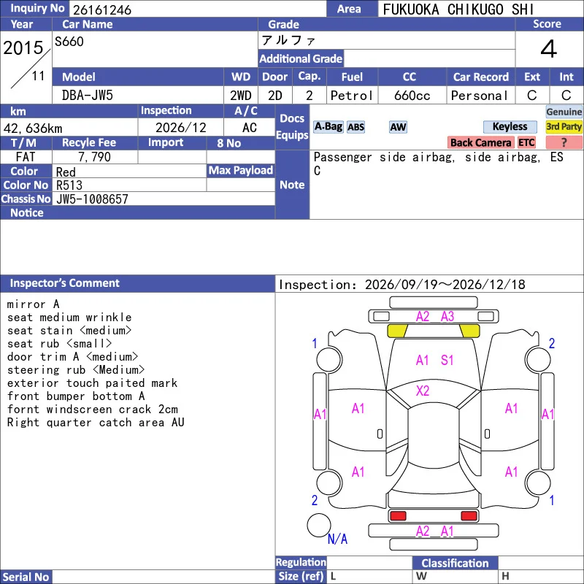The image size is (584, 584).
Task: Select the Genuine label badge
Action: (564, 112)
